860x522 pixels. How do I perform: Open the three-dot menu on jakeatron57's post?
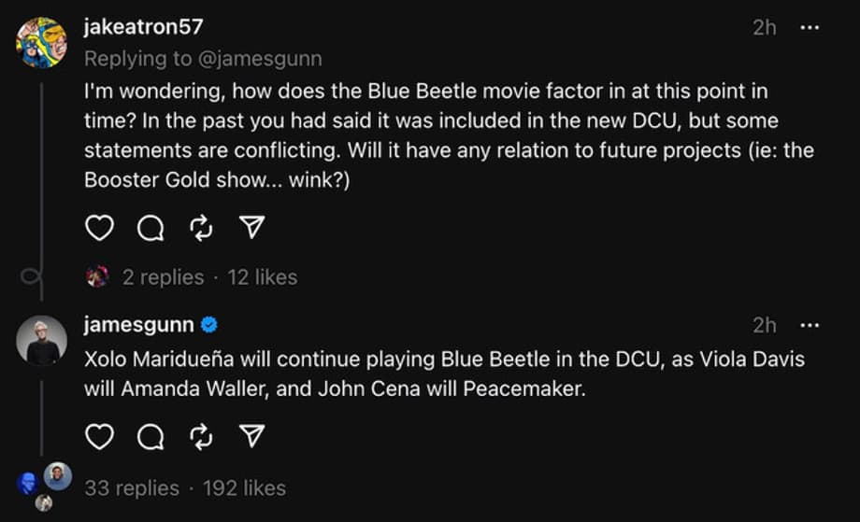[x=810, y=27]
